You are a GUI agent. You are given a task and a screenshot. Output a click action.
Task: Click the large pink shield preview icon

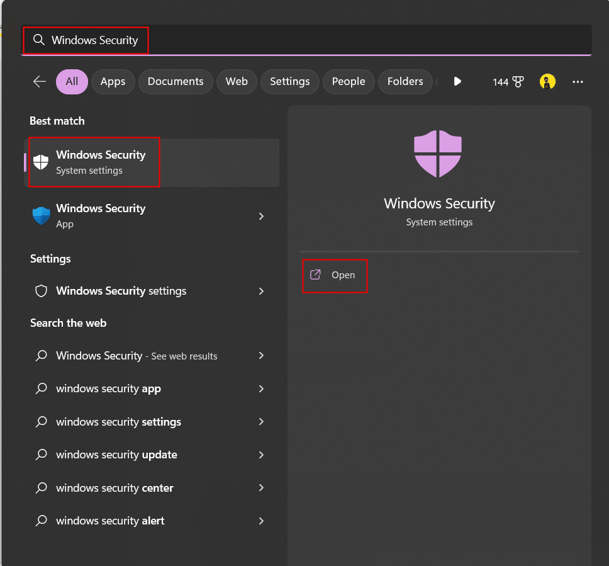(x=438, y=154)
